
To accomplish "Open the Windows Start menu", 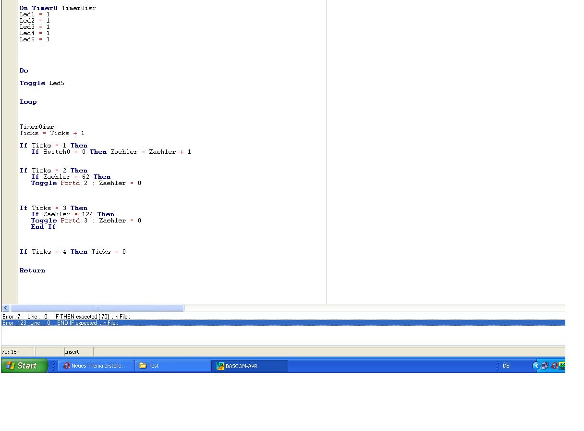I will pyautogui.click(x=24, y=366).
